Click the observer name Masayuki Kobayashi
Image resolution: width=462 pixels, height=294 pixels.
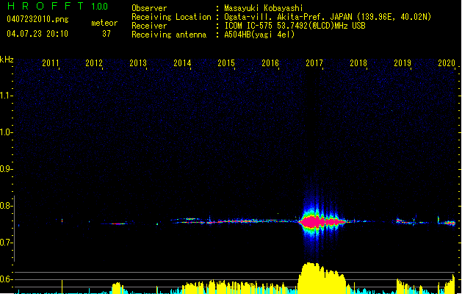tap(264, 8)
